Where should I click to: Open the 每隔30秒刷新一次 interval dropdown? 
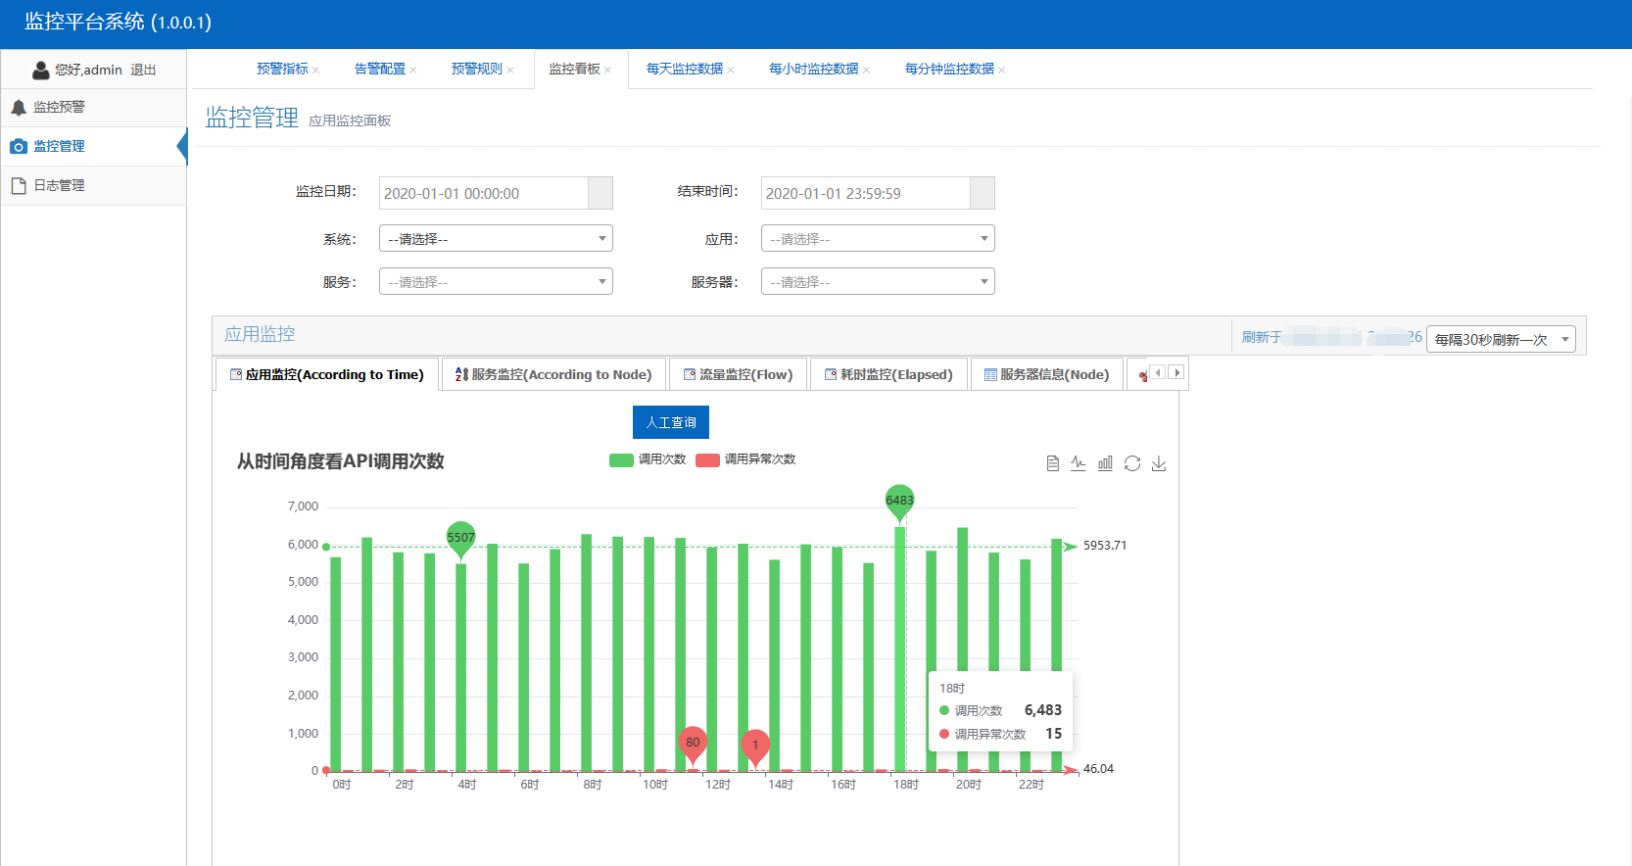click(1501, 339)
